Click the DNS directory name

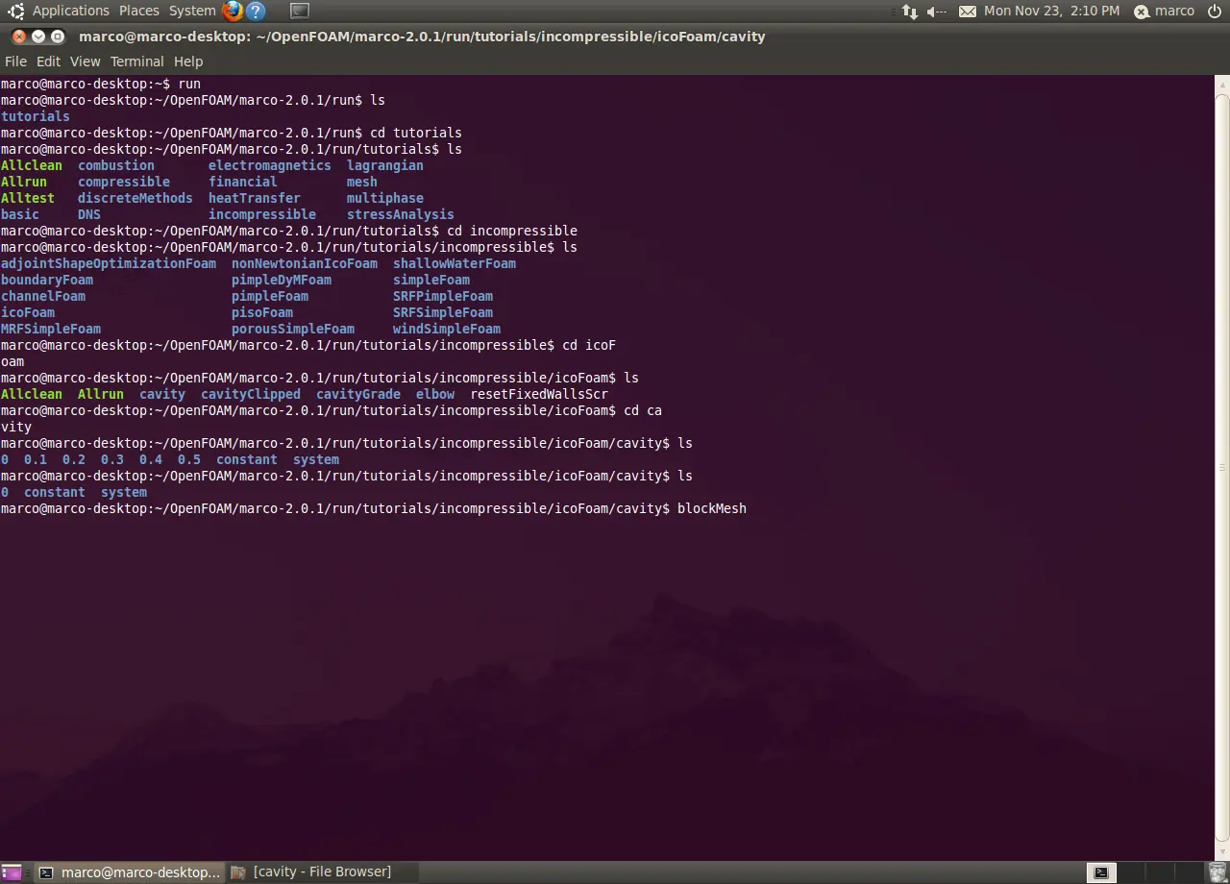coord(89,214)
